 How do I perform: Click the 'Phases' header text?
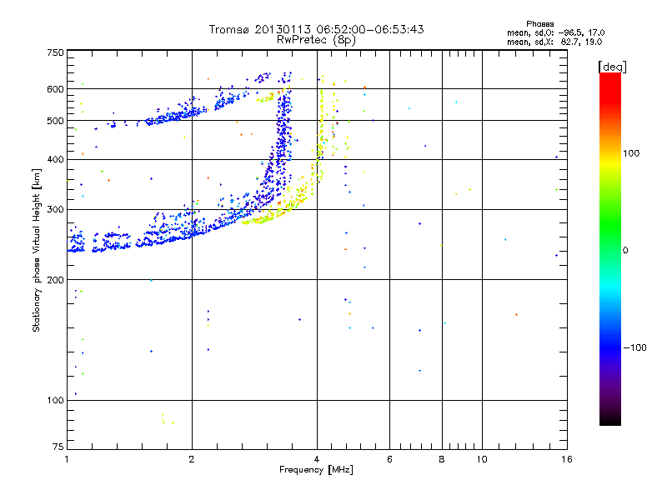(x=539, y=24)
